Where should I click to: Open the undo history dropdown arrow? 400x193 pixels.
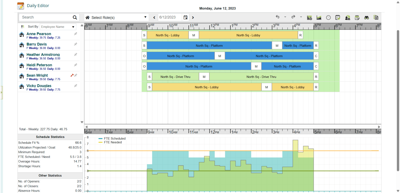point(285,17)
